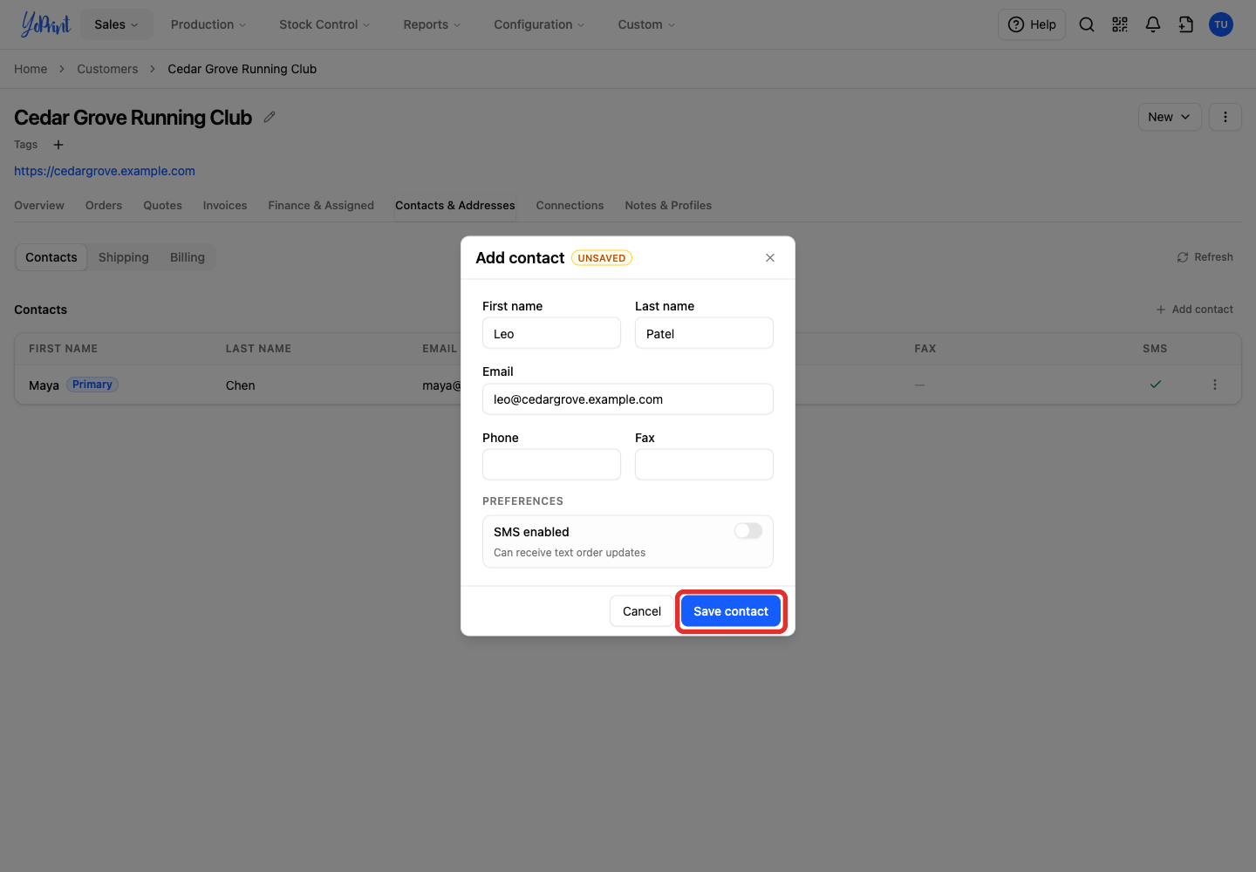1256x872 pixels.
Task: Open the Finance & Assigned tab
Action: [x=321, y=206]
